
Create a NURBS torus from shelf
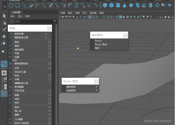point(138,5)
